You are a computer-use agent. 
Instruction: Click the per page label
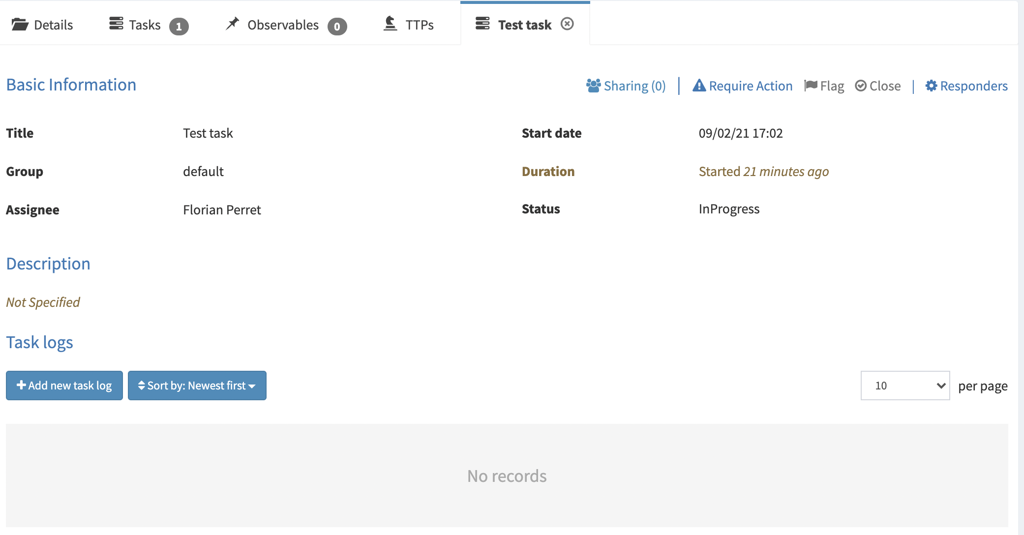(x=983, y=386)
